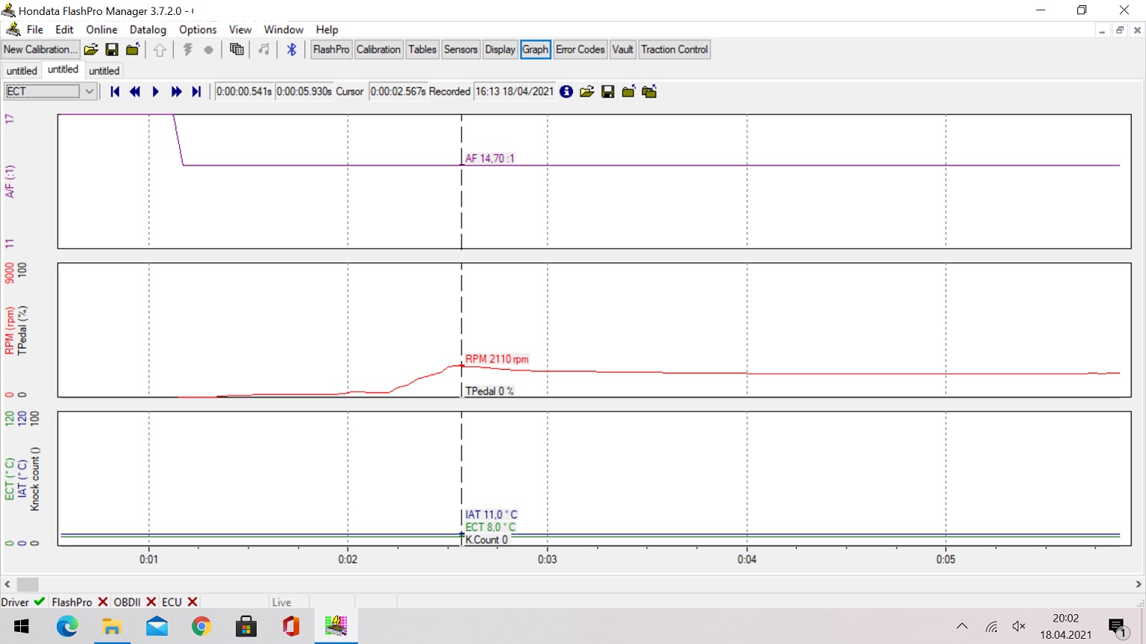Click the save datalog disk icon

tap(608, 92)
